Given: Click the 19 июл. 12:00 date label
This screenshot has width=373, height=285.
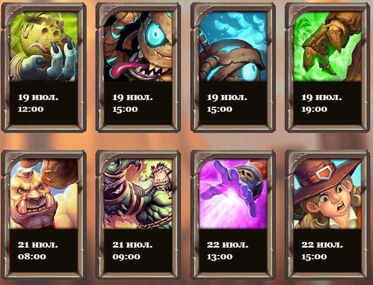Looking at the screenshot, I should tap(38, 103).
